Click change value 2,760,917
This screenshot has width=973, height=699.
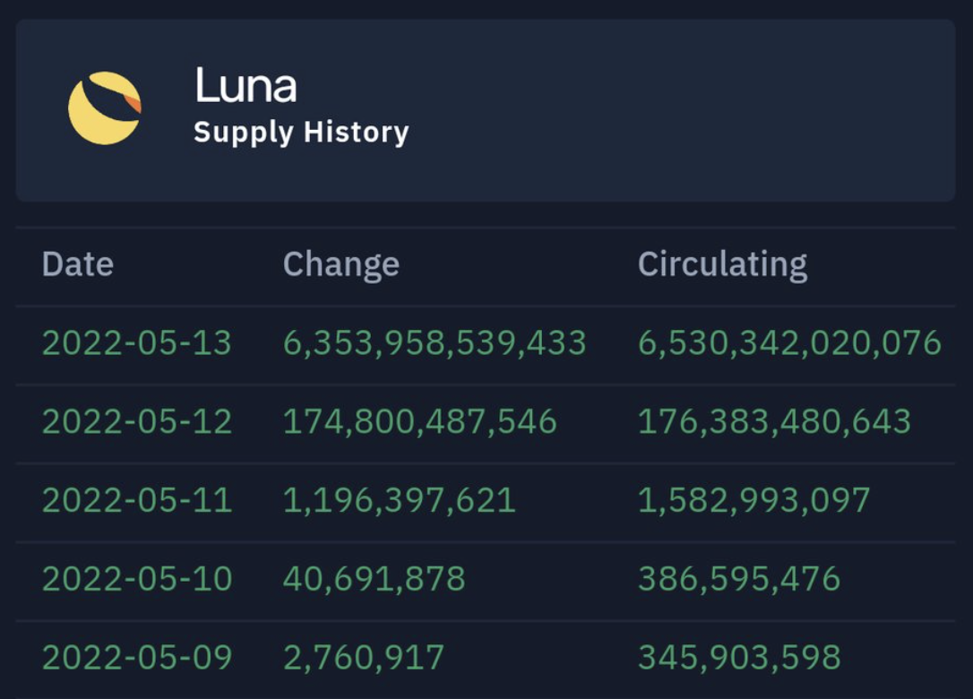363,658
